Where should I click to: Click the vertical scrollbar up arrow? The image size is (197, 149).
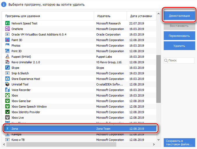click(159, 14)
